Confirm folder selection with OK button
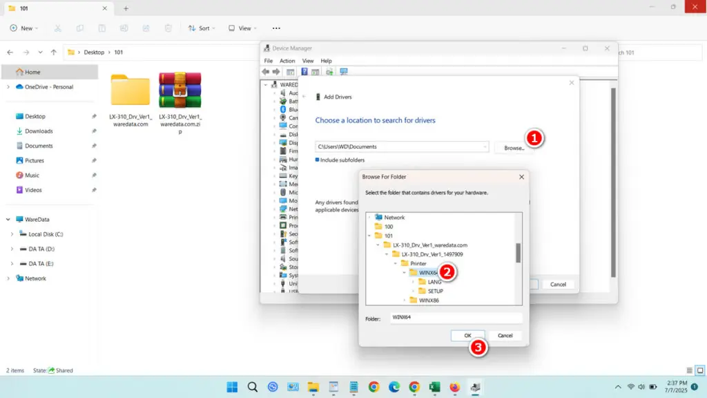Viewport: 707px width, 398px height. click(467, 335)
